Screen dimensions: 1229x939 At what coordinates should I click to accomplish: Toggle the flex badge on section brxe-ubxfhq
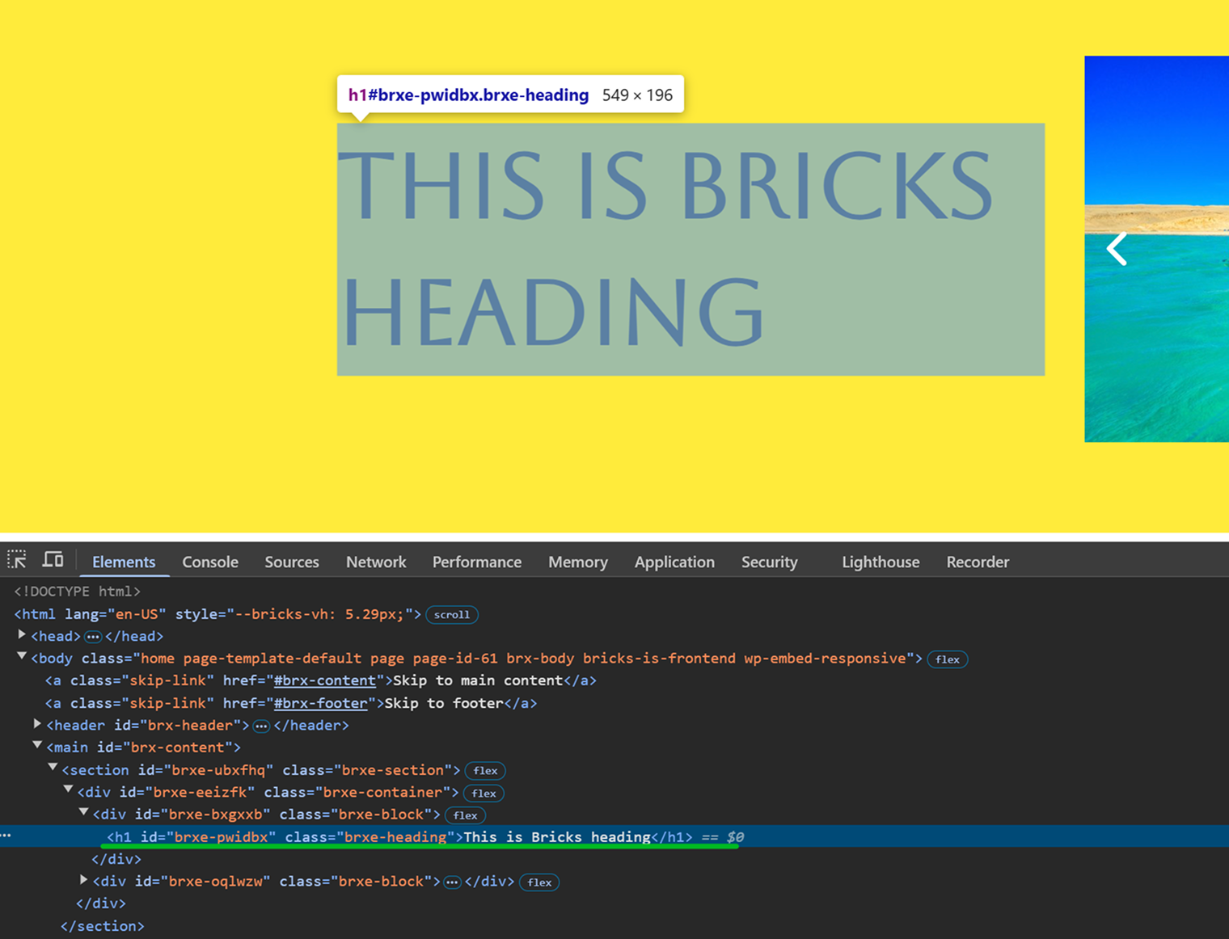point(485,771)
